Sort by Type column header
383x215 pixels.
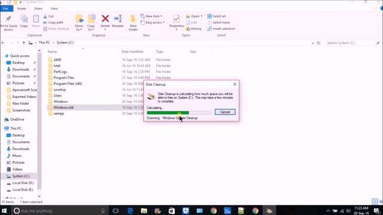pos(160,52)
